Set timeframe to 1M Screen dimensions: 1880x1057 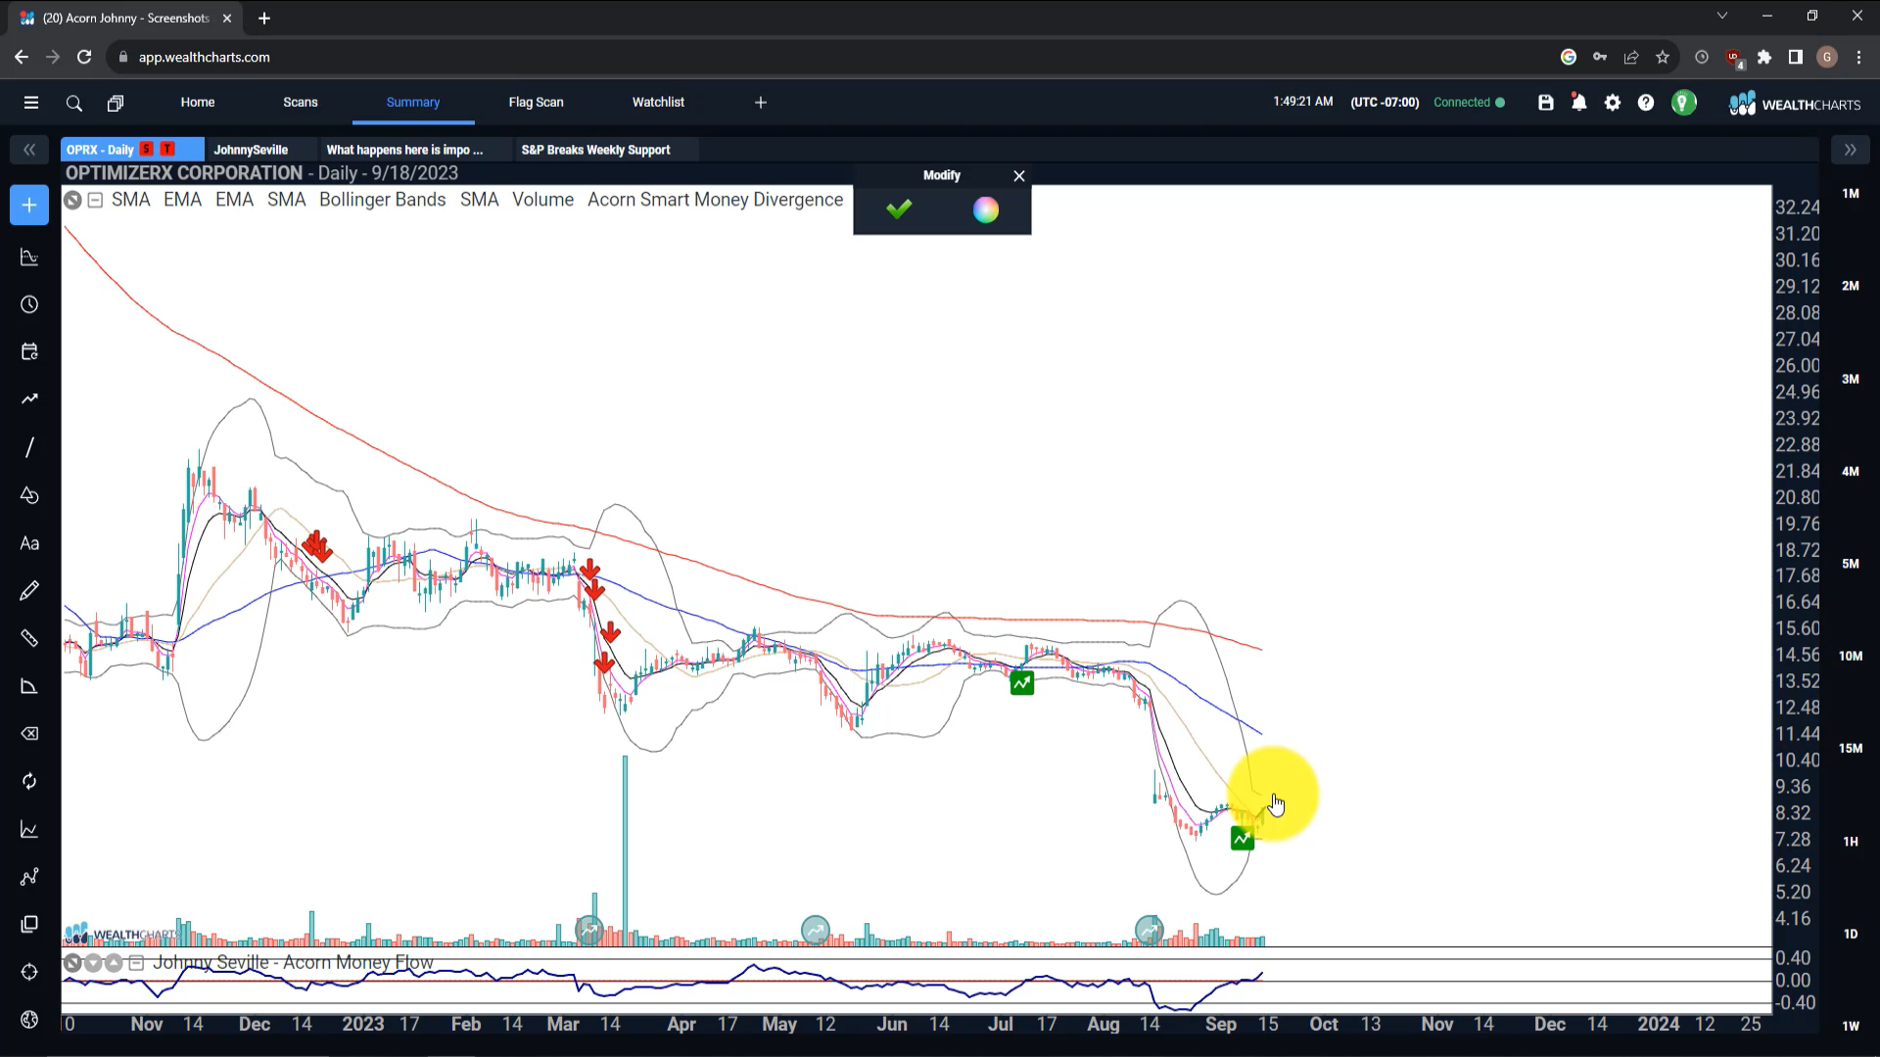click(1851, 194)
